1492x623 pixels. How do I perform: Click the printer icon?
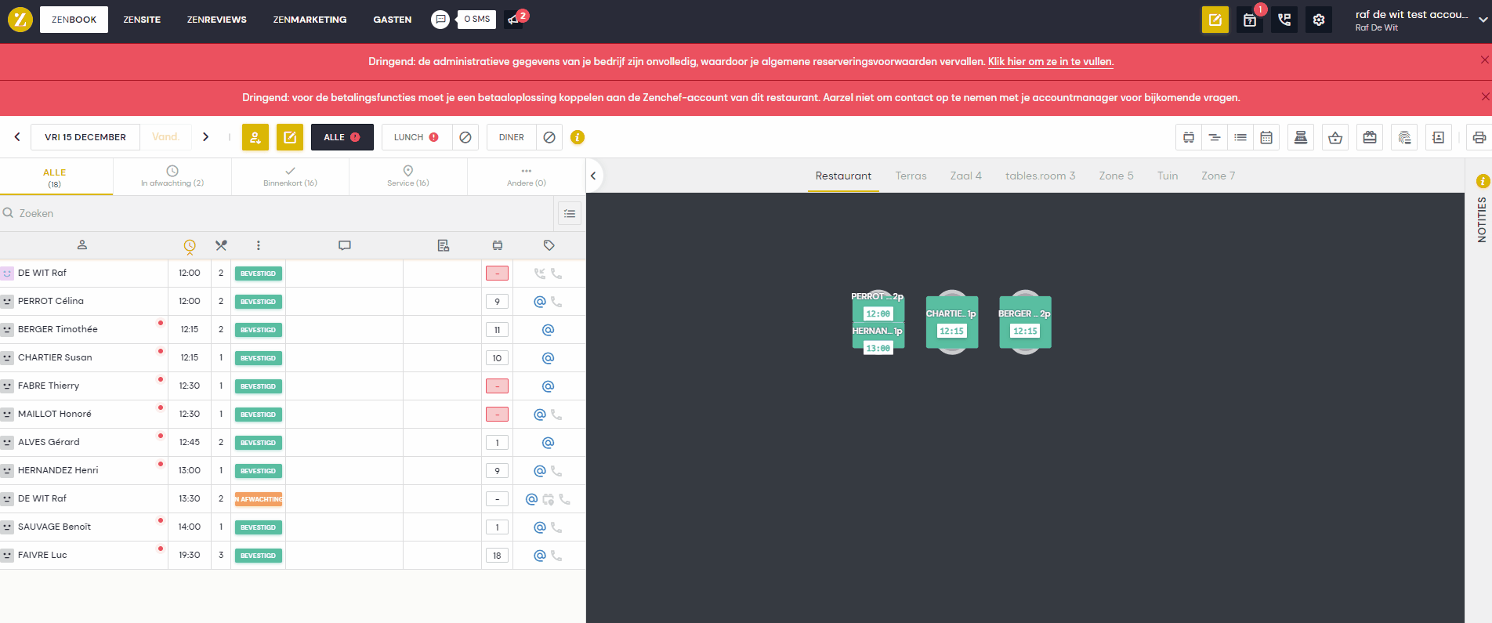(1479, 137)
